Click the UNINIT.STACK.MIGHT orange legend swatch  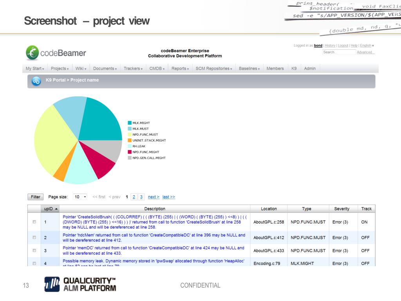pyautogui.click(x=130, y=140)
